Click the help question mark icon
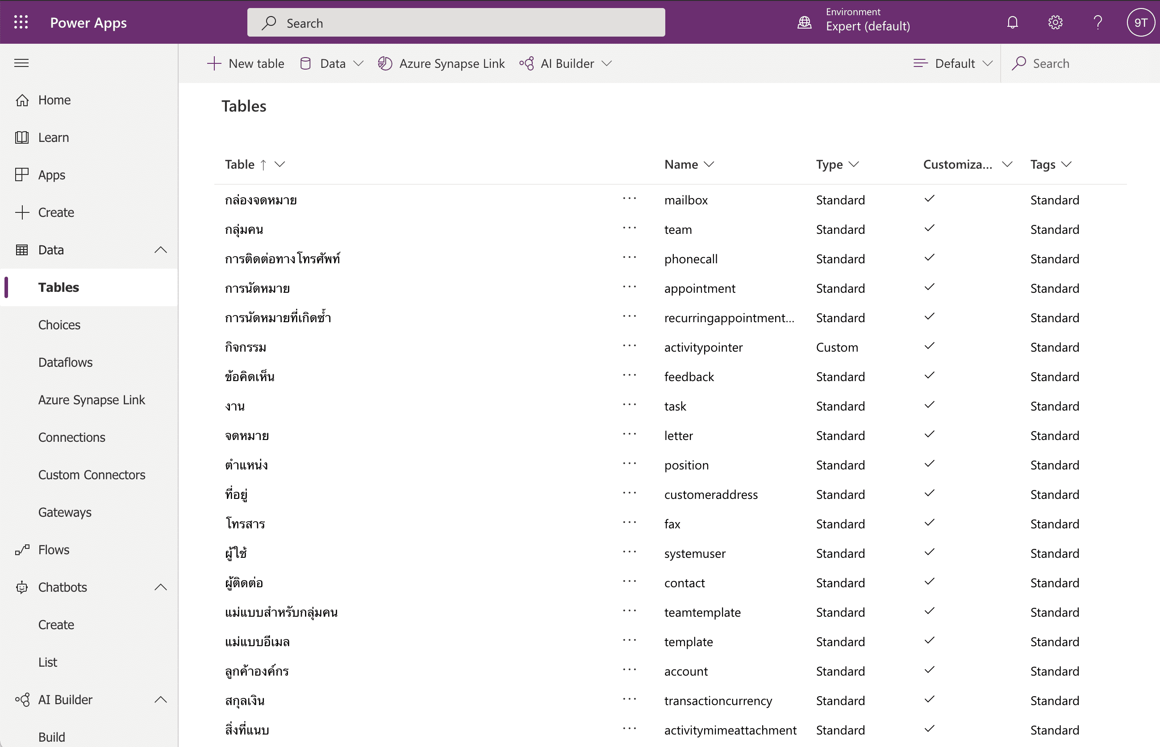The width and height of the screenshot is (1160, 747). click(1098, 22)
